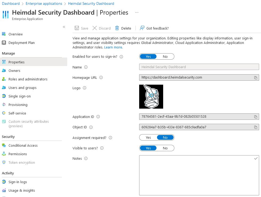Click the Delete trash can icon
Screen dimensions: 261x197
(x=117, y=28)
